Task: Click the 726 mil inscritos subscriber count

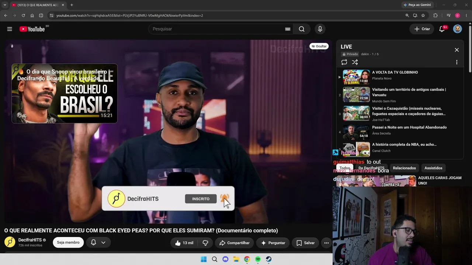Action: [30, 245]
